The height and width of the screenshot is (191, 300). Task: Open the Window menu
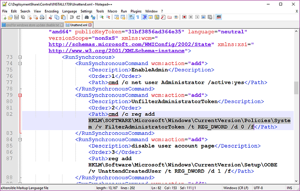click(x=151, y=11)
